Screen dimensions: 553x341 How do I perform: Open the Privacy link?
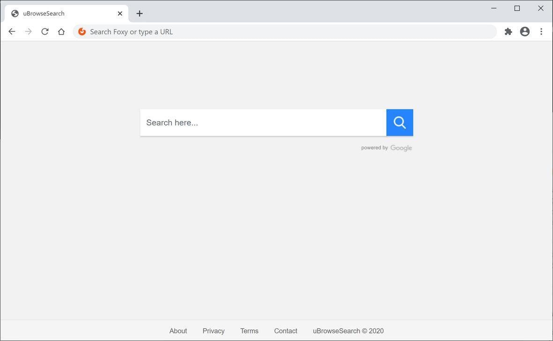(214, 331)
